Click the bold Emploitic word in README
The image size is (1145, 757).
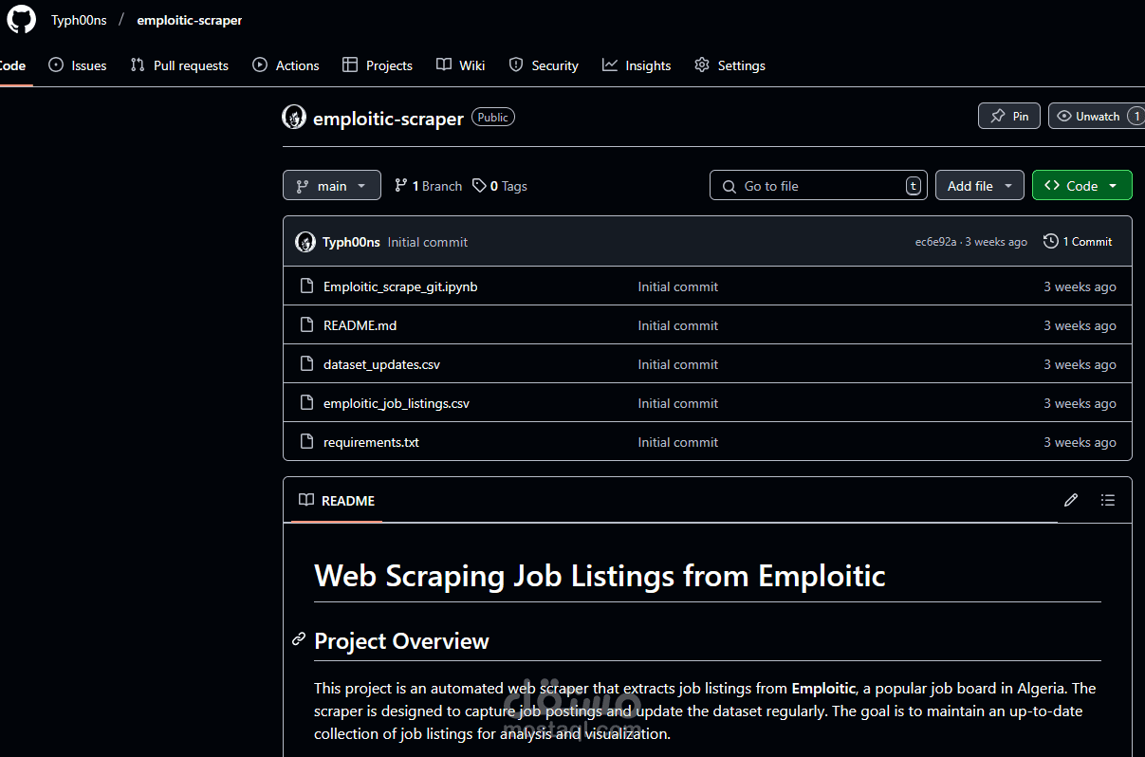823,688
